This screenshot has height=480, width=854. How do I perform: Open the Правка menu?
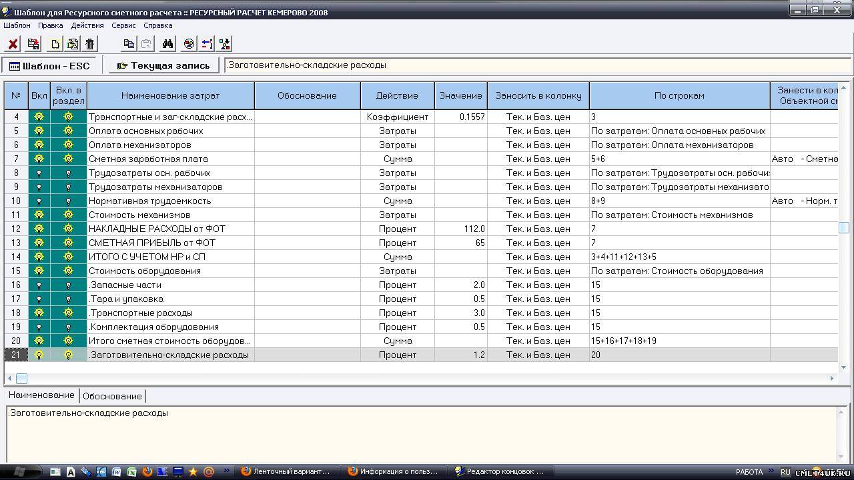tap(51, 25)
